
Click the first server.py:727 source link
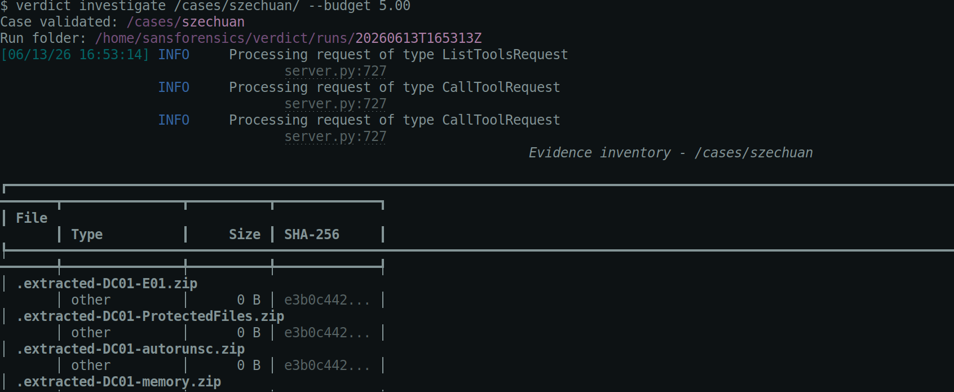pyautogui.click(x=335, y=71)
